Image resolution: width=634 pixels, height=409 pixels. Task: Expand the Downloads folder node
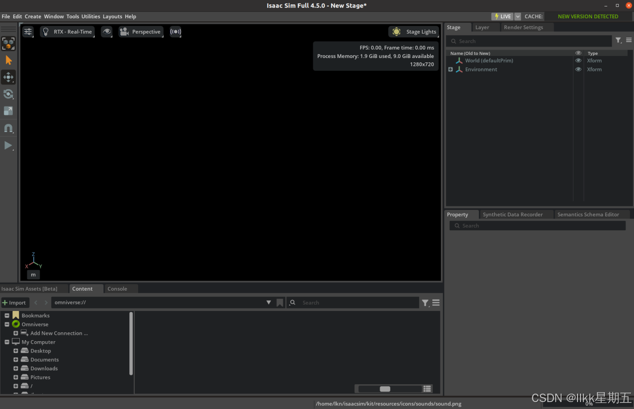click(16, 368)
